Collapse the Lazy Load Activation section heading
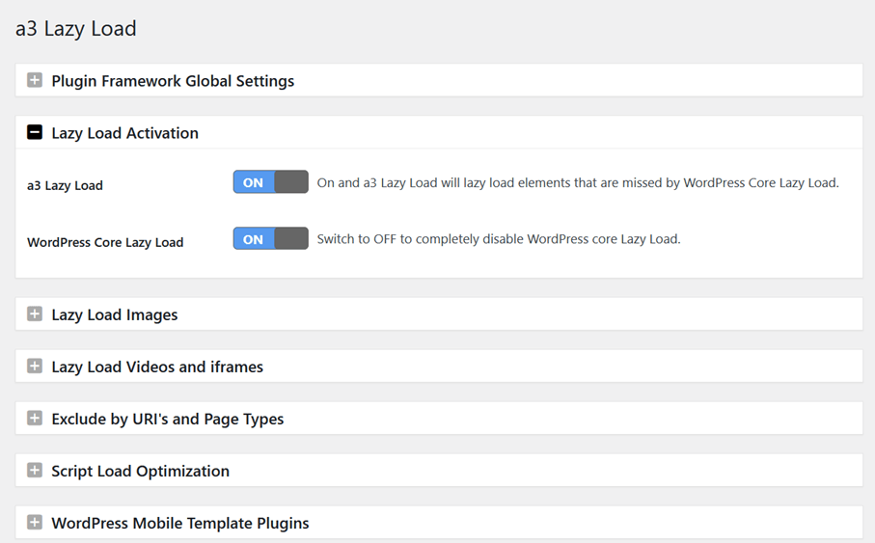Screen dimensions: 875x543 click(124, 133)
